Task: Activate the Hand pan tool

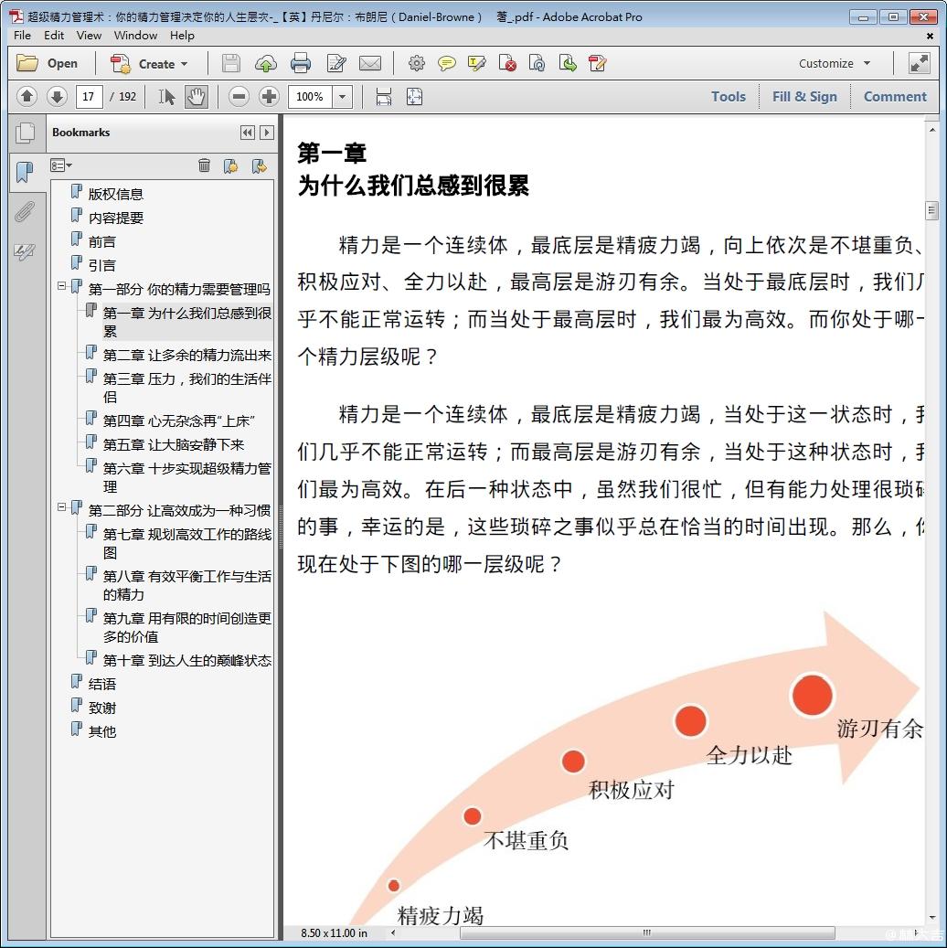Action: (196, 97)
